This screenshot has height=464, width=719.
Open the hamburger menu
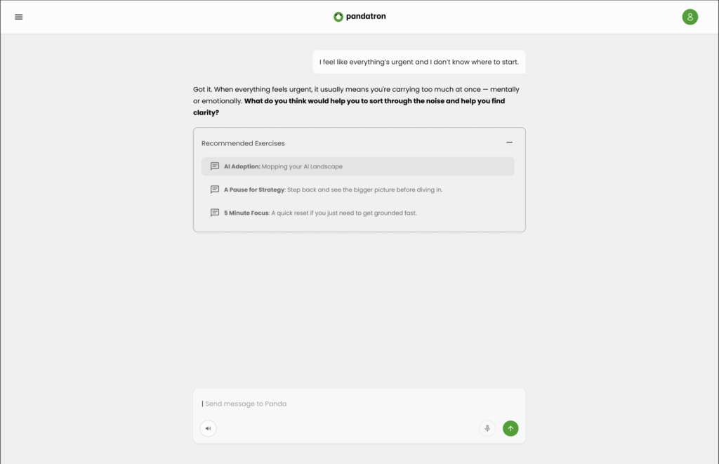[x=19, y=17]
